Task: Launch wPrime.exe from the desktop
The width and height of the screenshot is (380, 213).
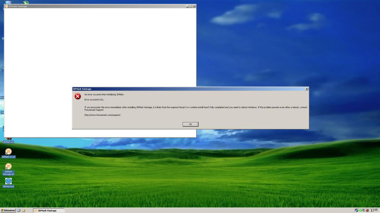Action: pos(9,183)
